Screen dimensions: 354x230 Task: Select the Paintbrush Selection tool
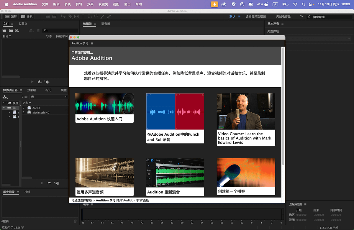tap(102, 17)
